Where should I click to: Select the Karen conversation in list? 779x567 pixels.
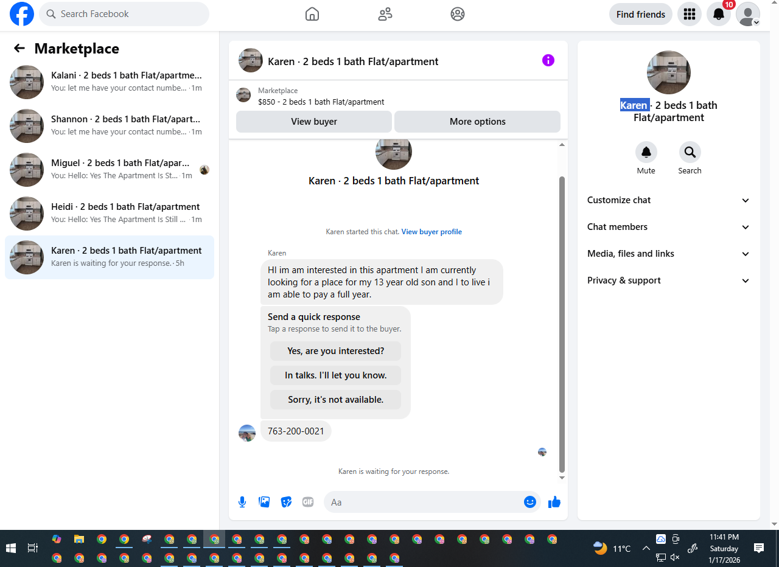tap(110, 257)
